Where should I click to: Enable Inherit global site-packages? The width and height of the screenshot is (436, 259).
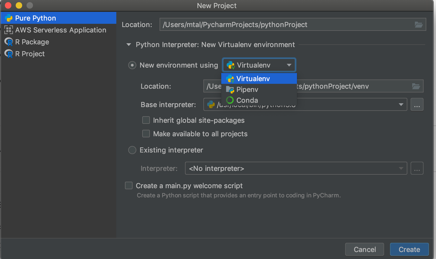(x=146, y=120)
